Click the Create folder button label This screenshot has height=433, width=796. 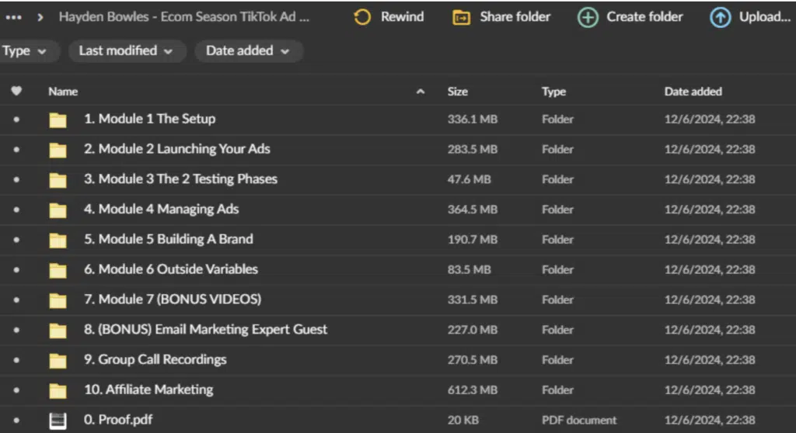[644, 17]
